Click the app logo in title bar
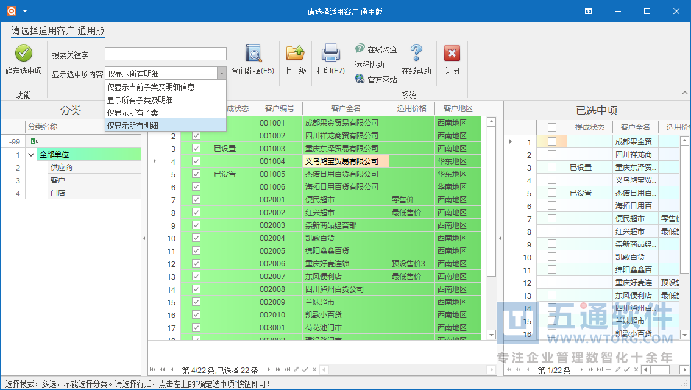The image size is (691, 390). point(12,10)
